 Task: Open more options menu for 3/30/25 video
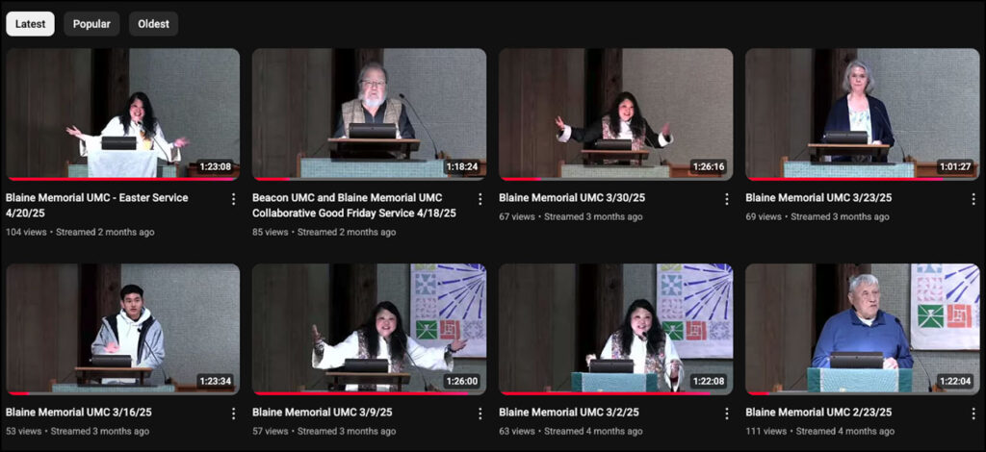coord(726,199)
